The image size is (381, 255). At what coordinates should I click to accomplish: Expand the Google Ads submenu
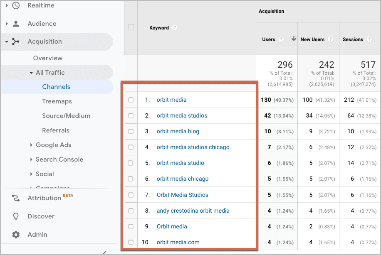pos(32,145)
